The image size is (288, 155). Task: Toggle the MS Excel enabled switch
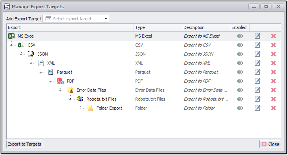click(240, 36)
